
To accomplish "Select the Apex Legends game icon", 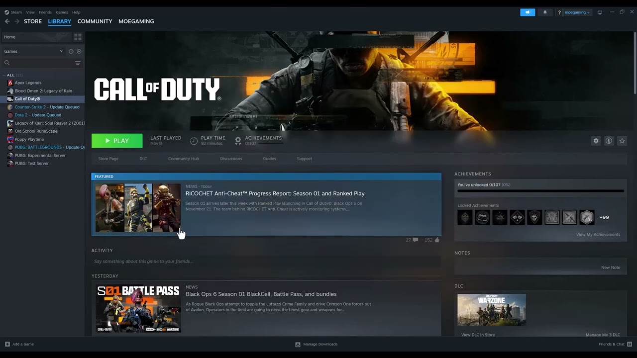I will 10,83.
